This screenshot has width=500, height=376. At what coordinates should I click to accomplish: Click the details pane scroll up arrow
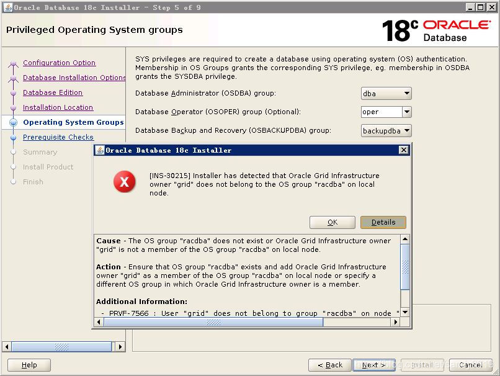coord(405,239)
